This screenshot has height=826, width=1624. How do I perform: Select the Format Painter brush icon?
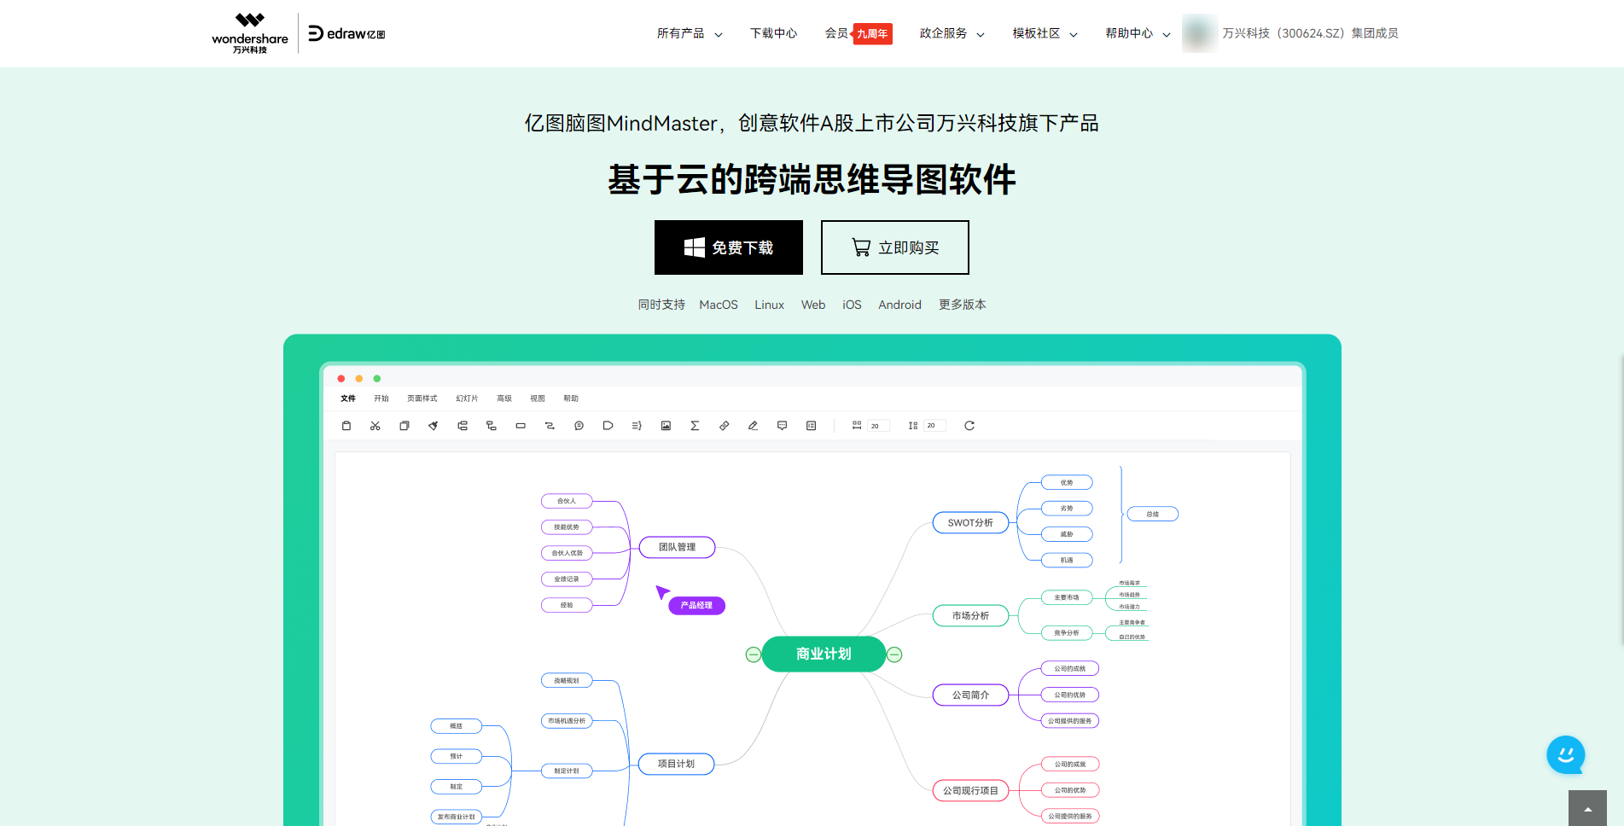(x=433, y=425)
